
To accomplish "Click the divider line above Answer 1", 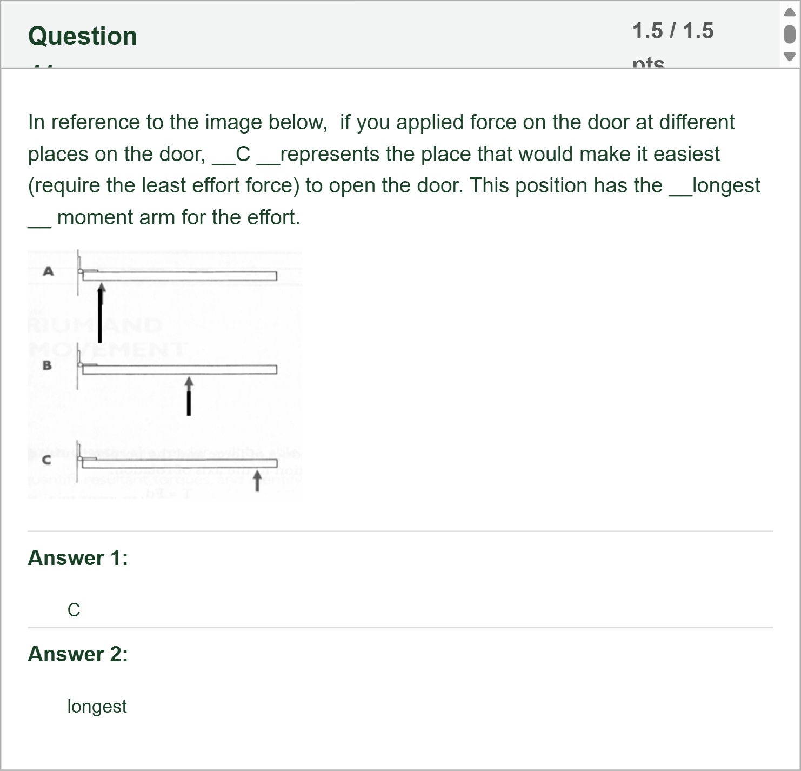I will point(400,531).
